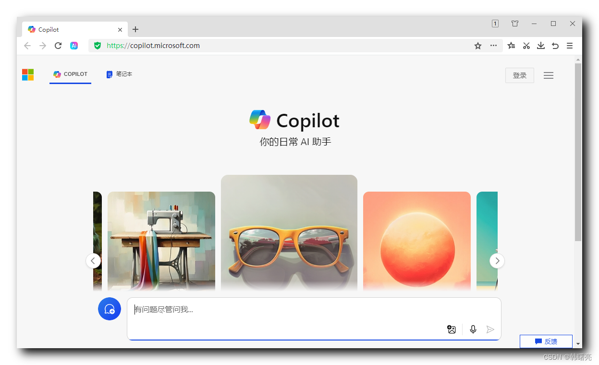Show previous carousel card
The image size is (599, 365).
[93, 261]
